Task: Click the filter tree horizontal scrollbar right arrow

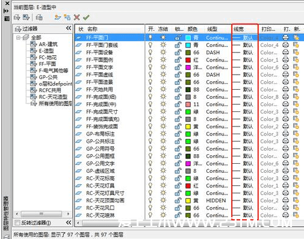Action: point(68,214)
